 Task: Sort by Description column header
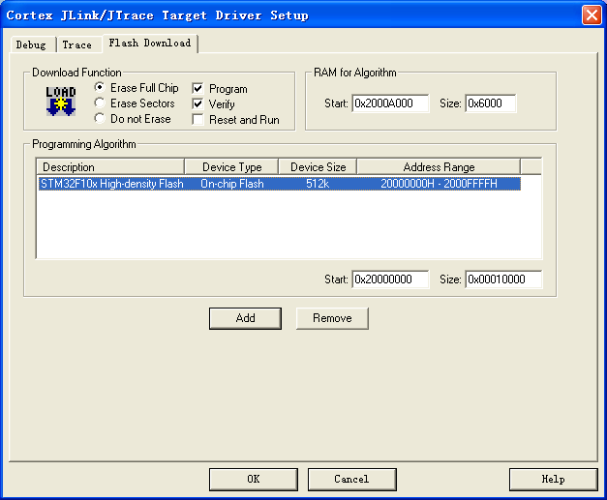coord(110,167)
